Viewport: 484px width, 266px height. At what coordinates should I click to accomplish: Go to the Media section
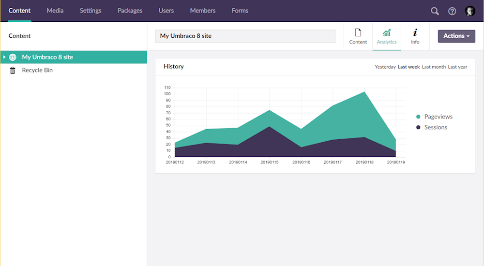(55, 11)
